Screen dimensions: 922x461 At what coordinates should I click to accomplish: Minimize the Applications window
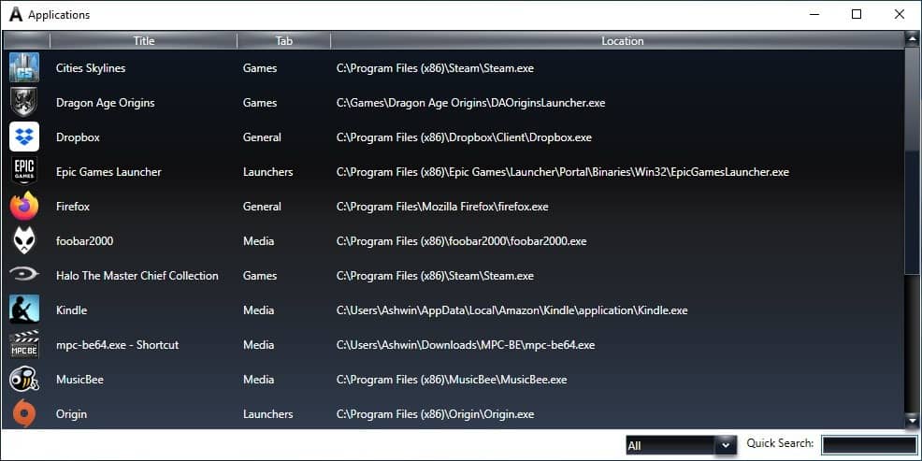point(814,15)
